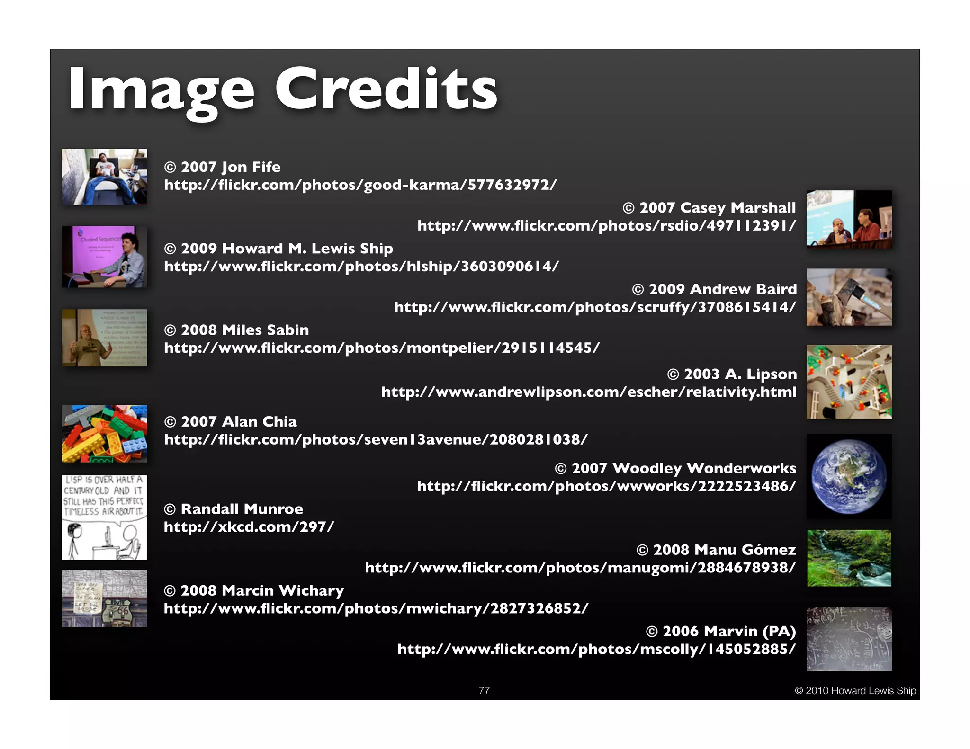Click the green forest stream thumbnail
This screenshot has width=970, height=749.
pos(849,558)
